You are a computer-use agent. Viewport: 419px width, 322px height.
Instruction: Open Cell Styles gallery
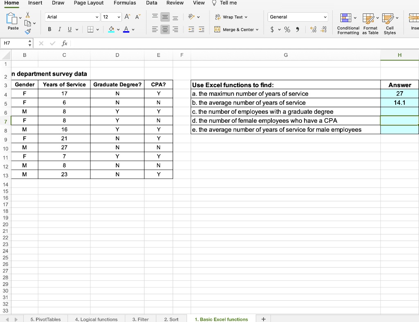pyautogui.click(x=390, y=24)
